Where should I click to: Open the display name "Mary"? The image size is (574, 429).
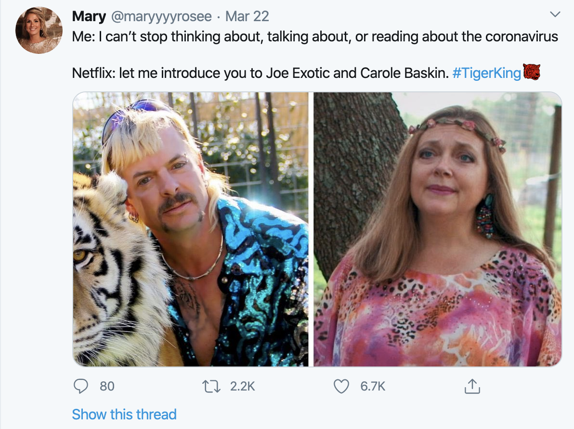point(89,16)
